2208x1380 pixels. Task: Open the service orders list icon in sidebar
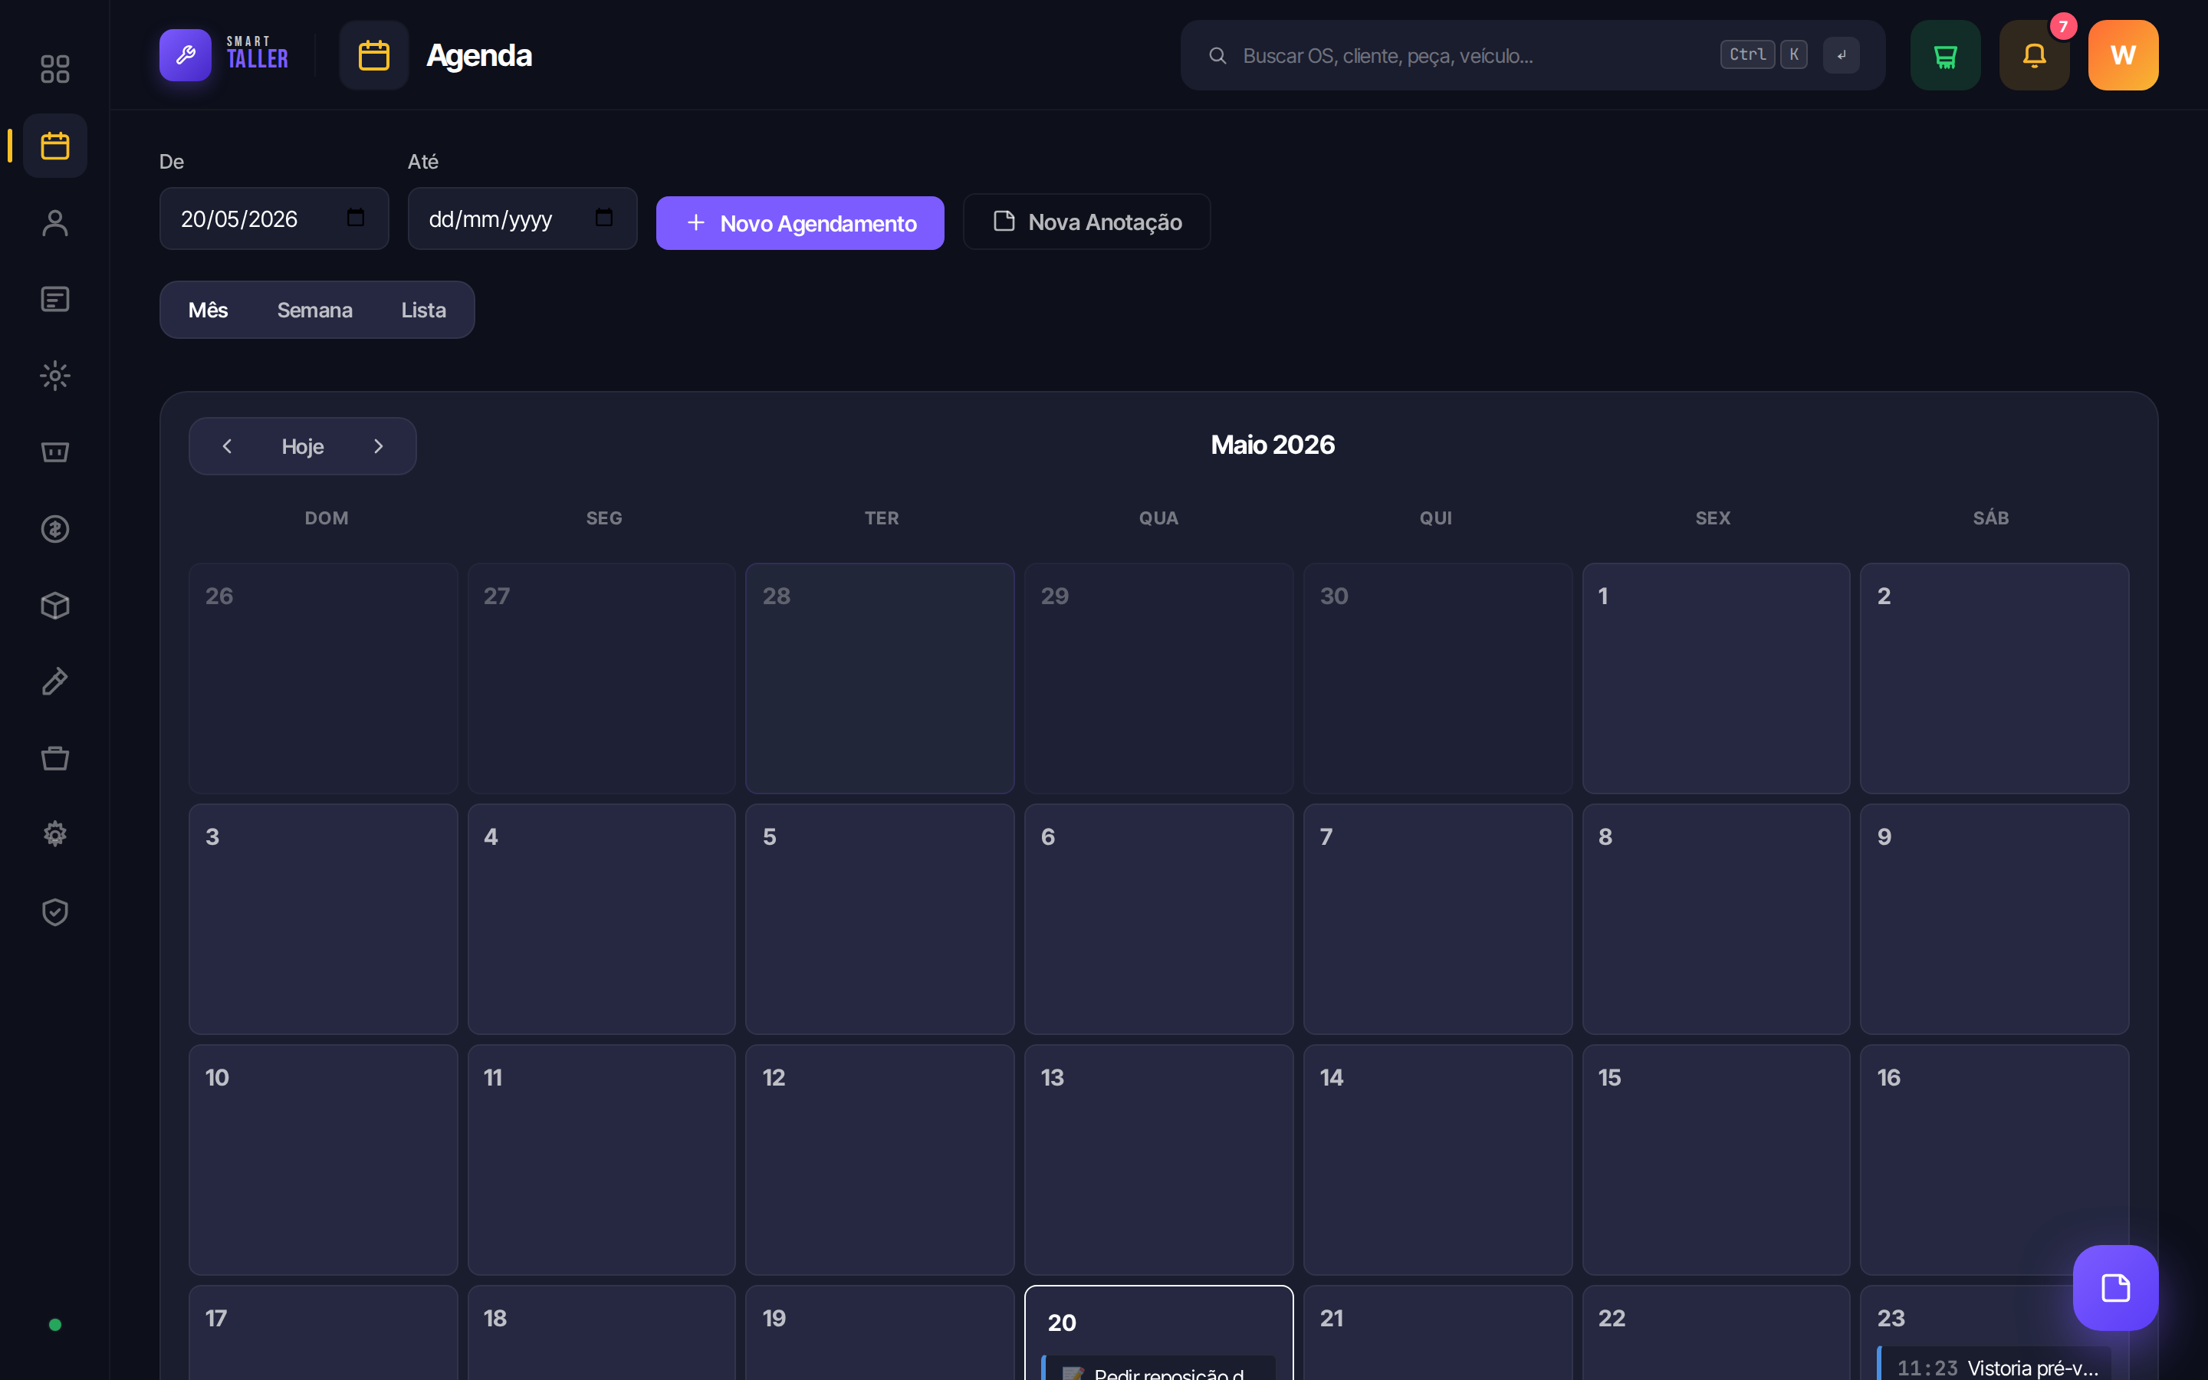point(54,299)
